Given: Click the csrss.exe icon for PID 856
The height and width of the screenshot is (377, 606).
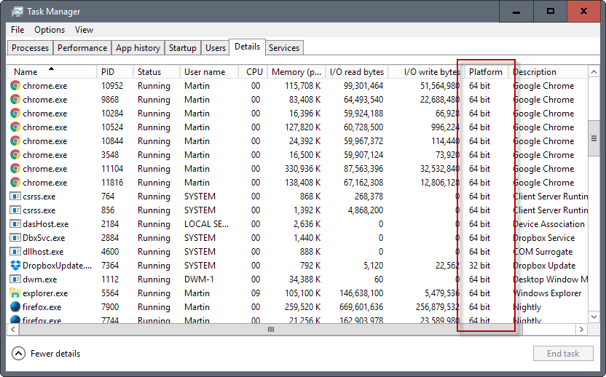Looking at the screenshot, I should click(x=15, y=210).
